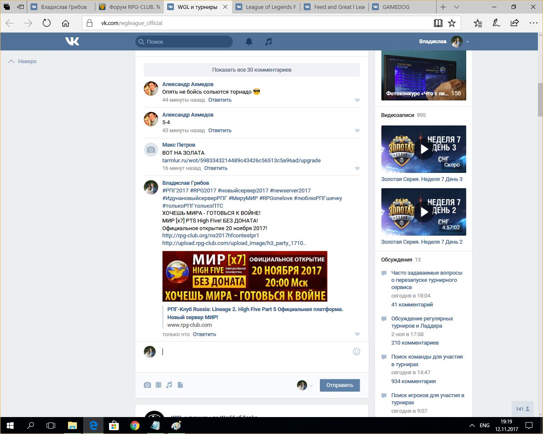Viewport: 543px width, 434px height.
Task: Open Windows Store from taskbar
Action: coord(114,426)
